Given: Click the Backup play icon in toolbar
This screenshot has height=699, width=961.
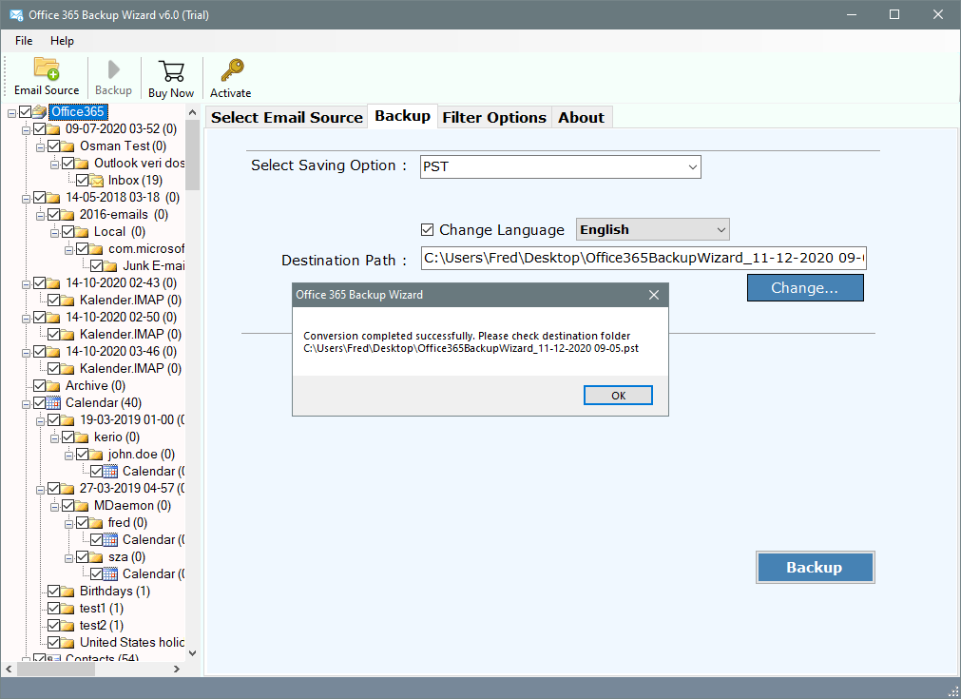Looking at the screenshot, I should click(x=113, y=69).
